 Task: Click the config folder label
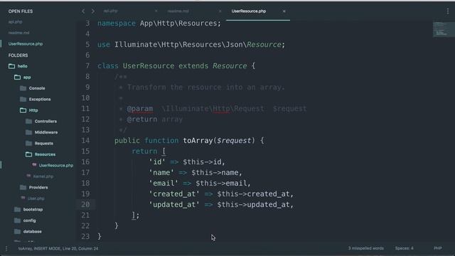30,220
